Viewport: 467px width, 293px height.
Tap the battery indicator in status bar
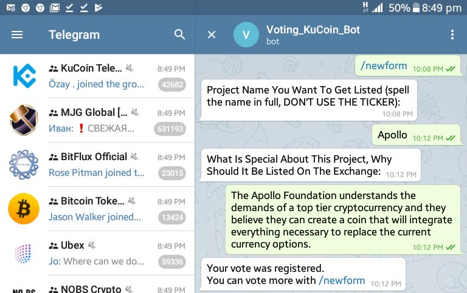click(x=416, y=8)
